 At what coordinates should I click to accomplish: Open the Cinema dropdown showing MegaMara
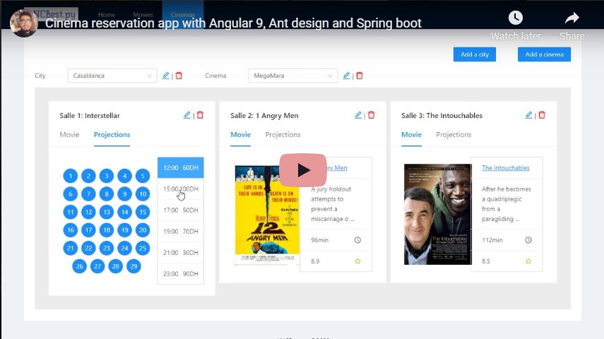[292, 76]
